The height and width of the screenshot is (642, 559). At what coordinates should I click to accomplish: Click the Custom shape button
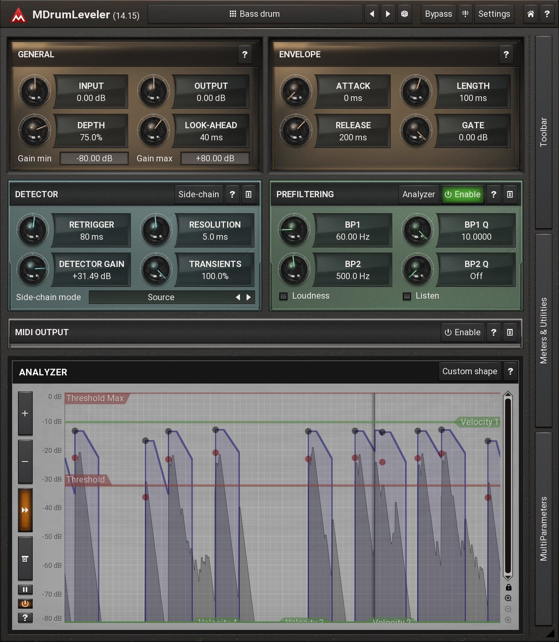(x=469, y=371)
